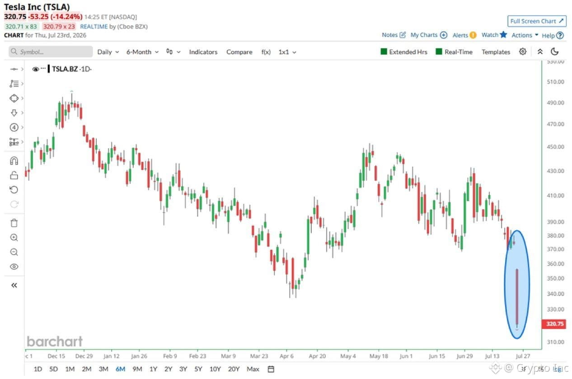The height and width of the screenshot is (379, 572).
Task: Select the 10Y range tab
Action: coord(215,369)
